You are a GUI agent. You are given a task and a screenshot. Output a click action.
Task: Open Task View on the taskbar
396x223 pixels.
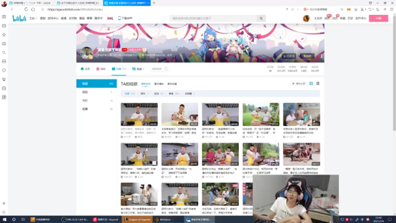click(23, 219)
